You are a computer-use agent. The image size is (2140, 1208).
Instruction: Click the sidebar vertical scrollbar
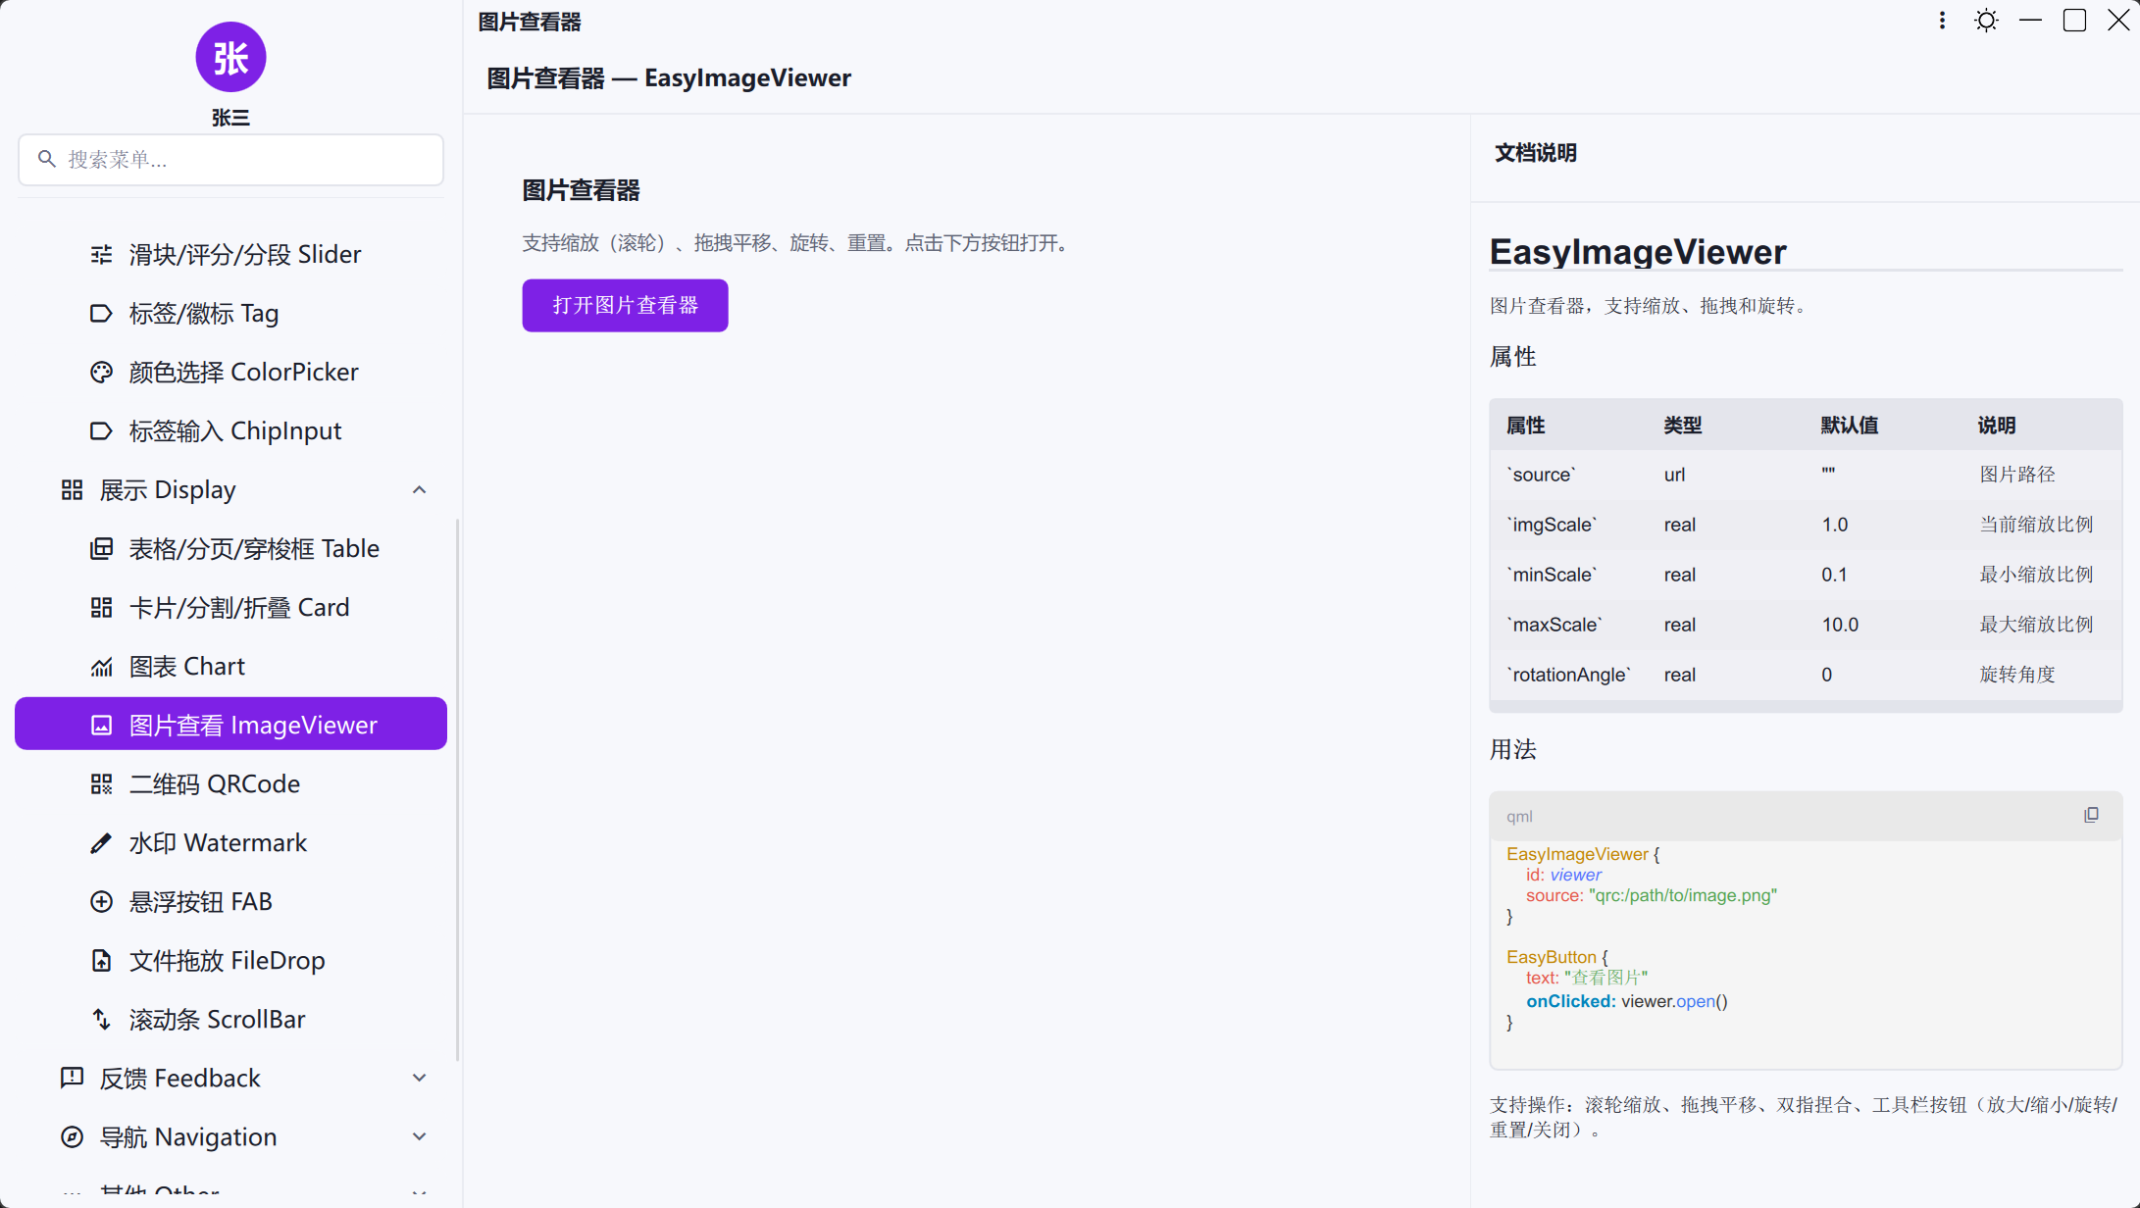pyautogui.click(x=458, y=789)
